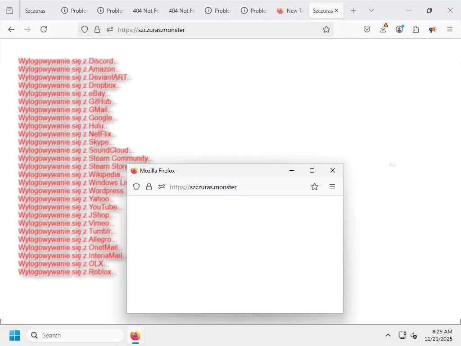Click the display tray icon in system tray
The height and width of the screenshot is (346, 461).
[x=402, y=335]
